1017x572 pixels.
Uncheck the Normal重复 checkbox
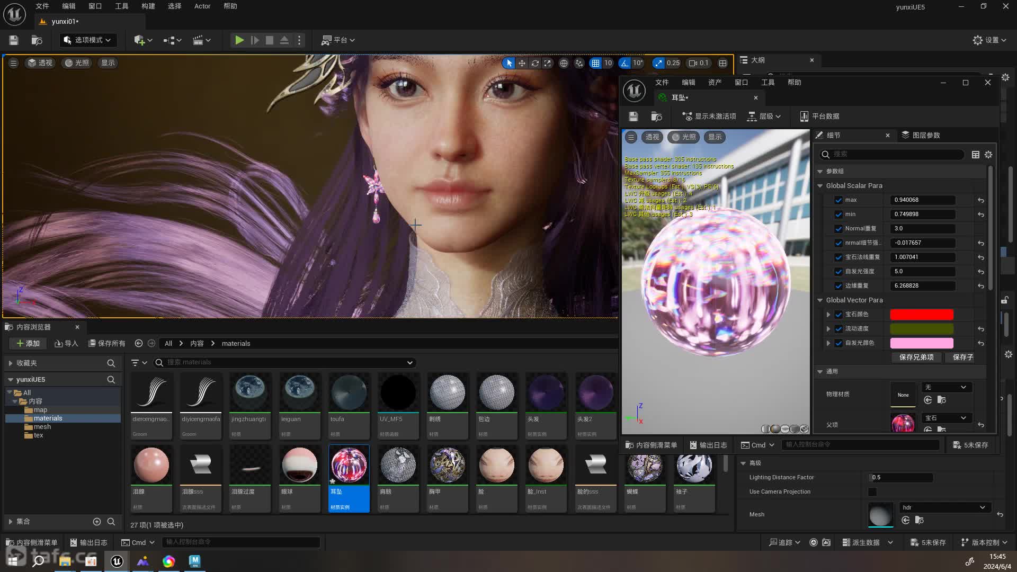click(838, 229)
